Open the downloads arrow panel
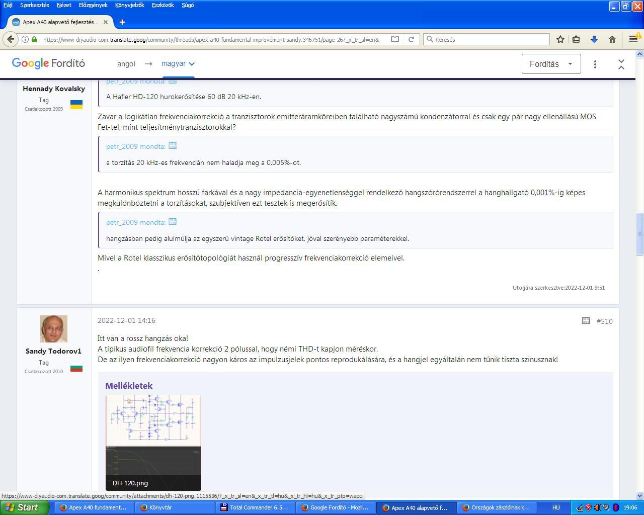 [594, 39]
